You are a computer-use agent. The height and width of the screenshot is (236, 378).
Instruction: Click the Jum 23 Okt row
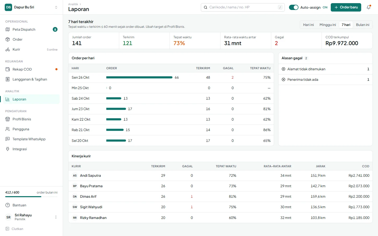pyautogui.click(x=171, y=109)
